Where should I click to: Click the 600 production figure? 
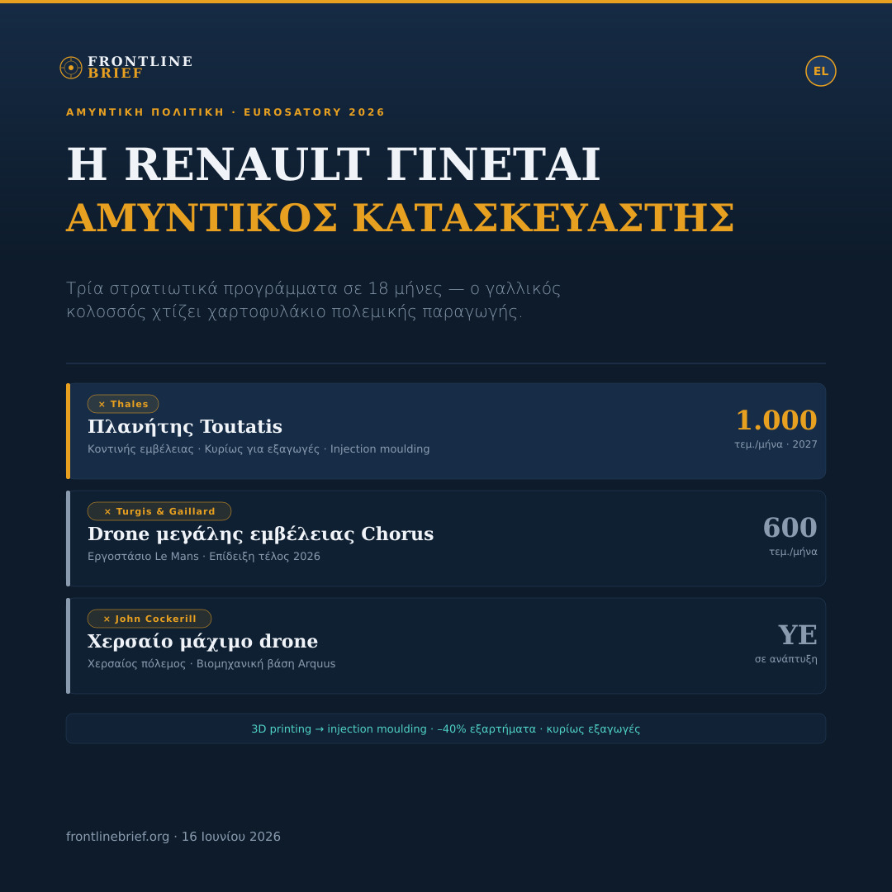click(x=790, y=527)
